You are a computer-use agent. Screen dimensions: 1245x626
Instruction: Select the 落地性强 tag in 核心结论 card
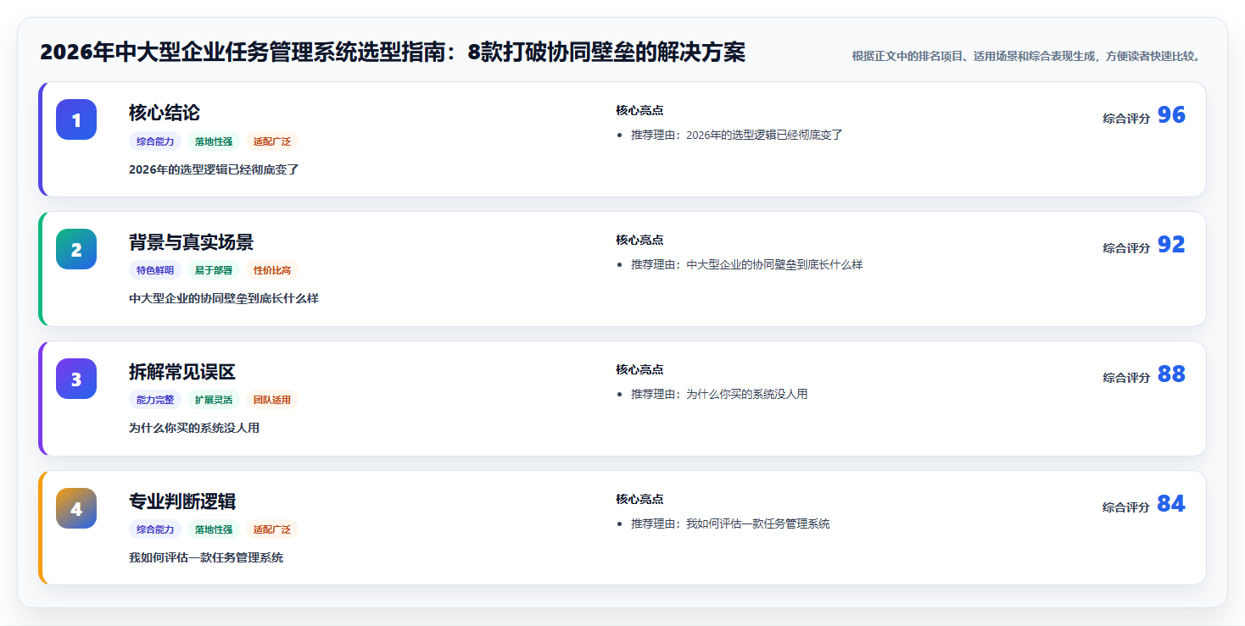tap(214, 141)
